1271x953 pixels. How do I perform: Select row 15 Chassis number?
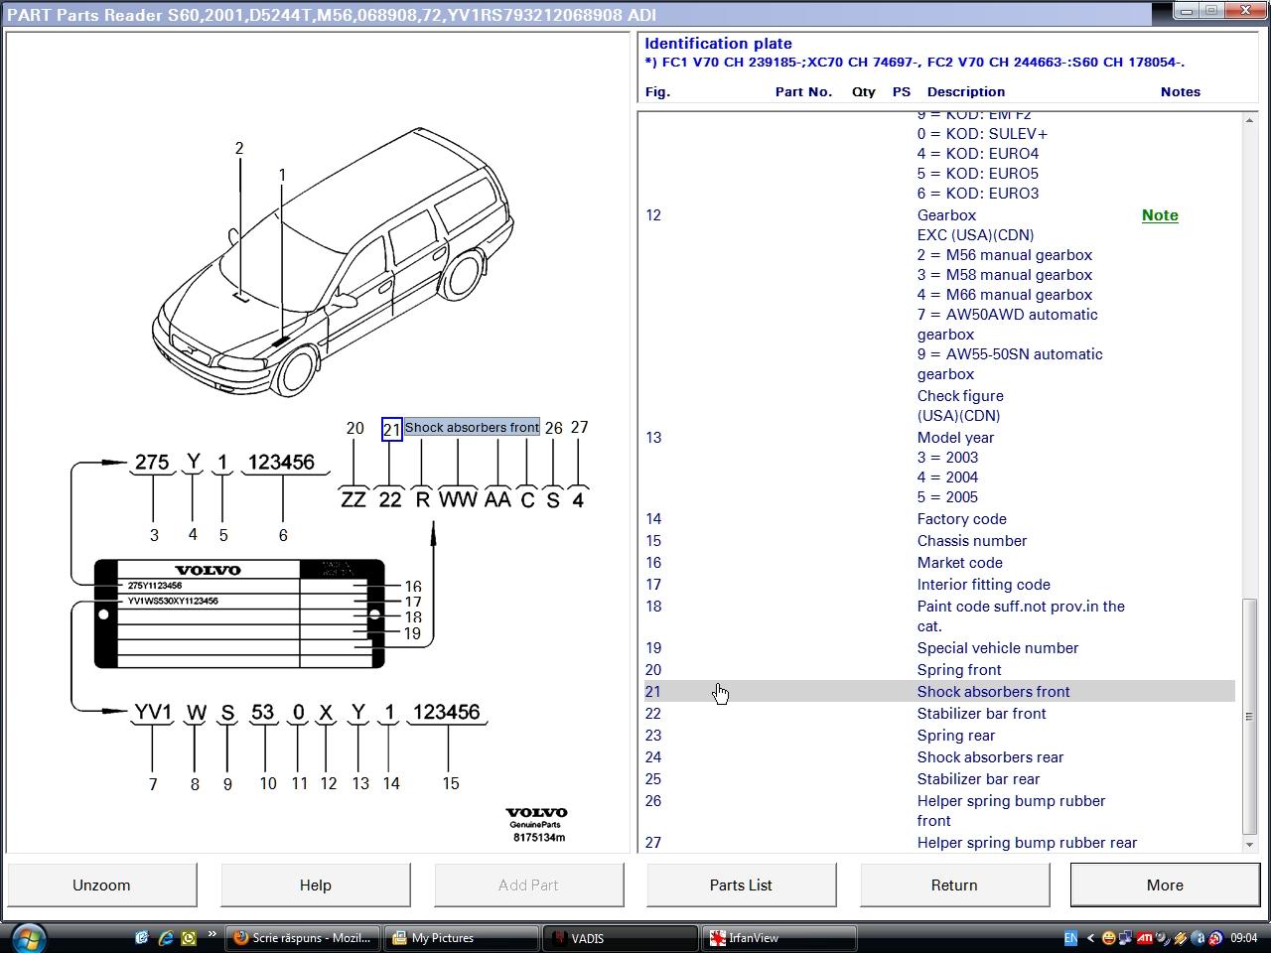939,541
